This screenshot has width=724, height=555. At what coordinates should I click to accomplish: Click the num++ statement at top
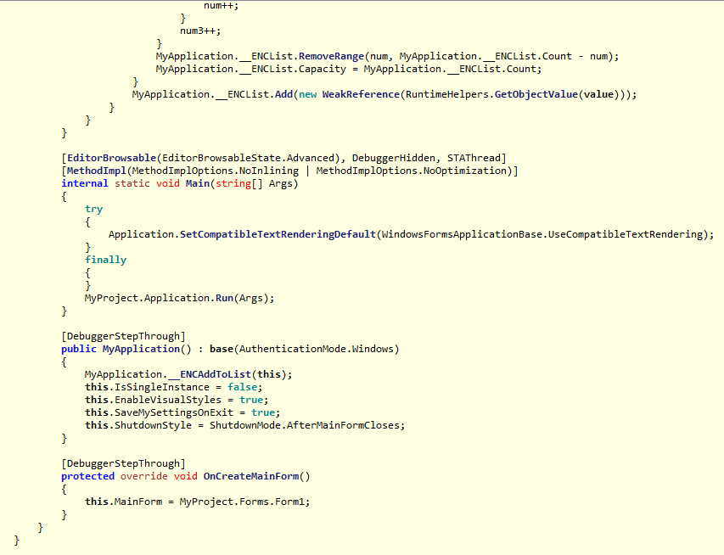point(222,6)
